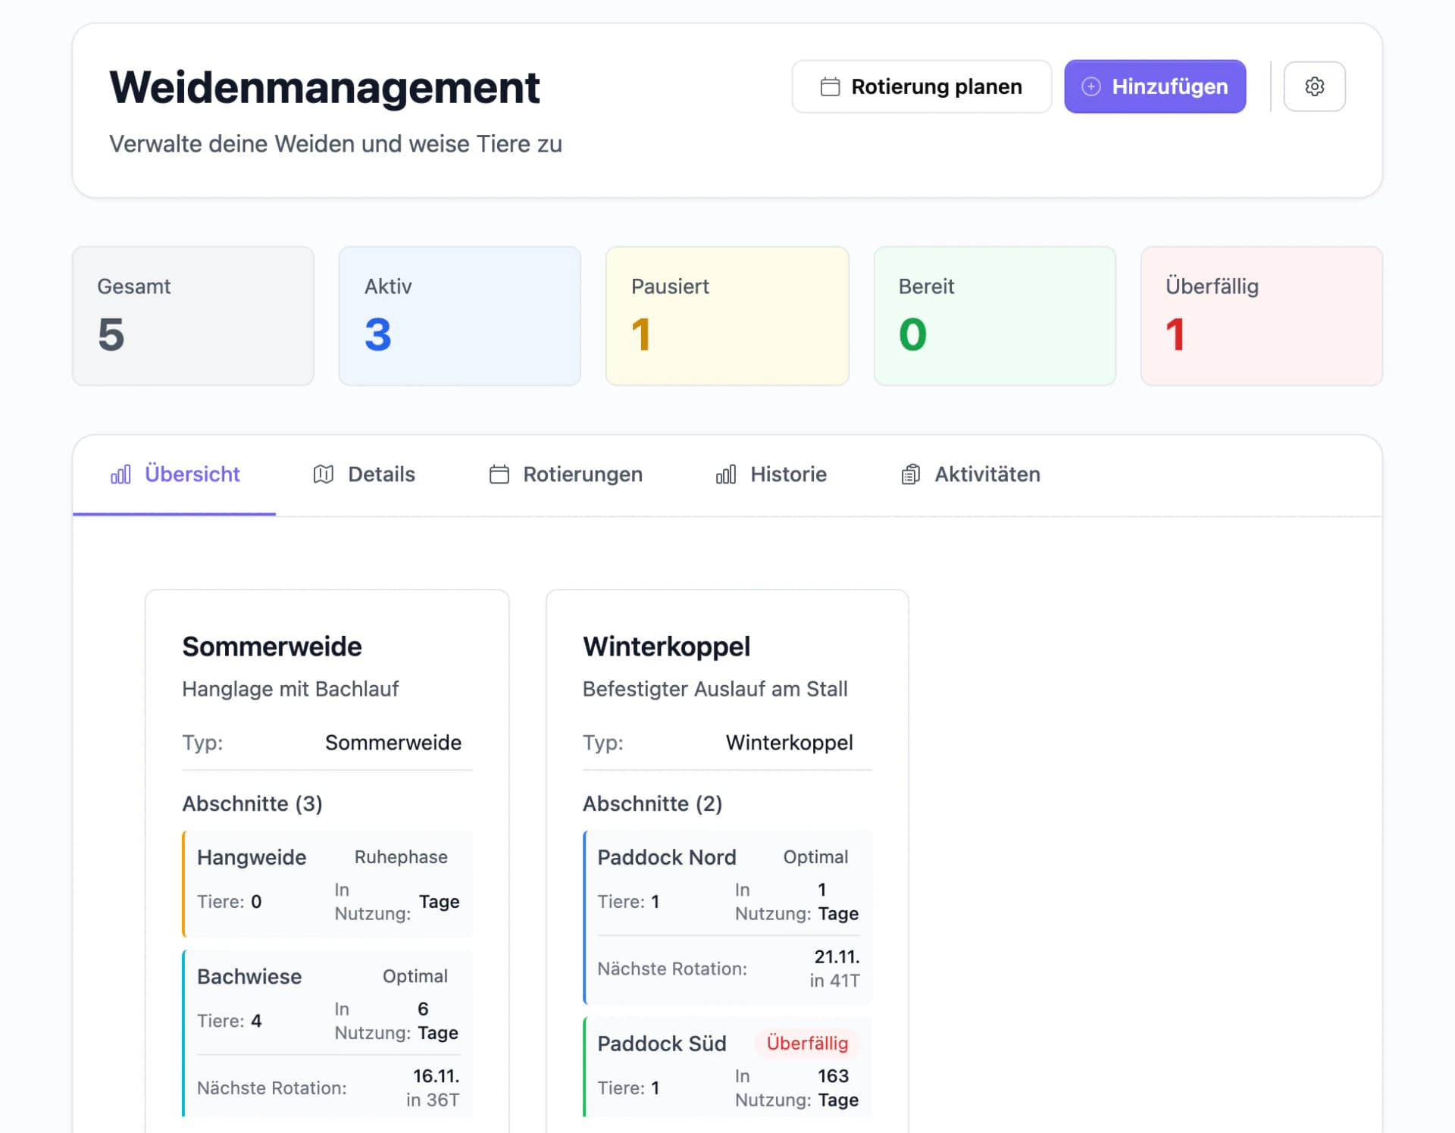Image resolution: width=1455 pixels, height=1133 pixels.
Task: Select the Pausiert stat card
Action: pyautogui.click(x=727, y=316)
